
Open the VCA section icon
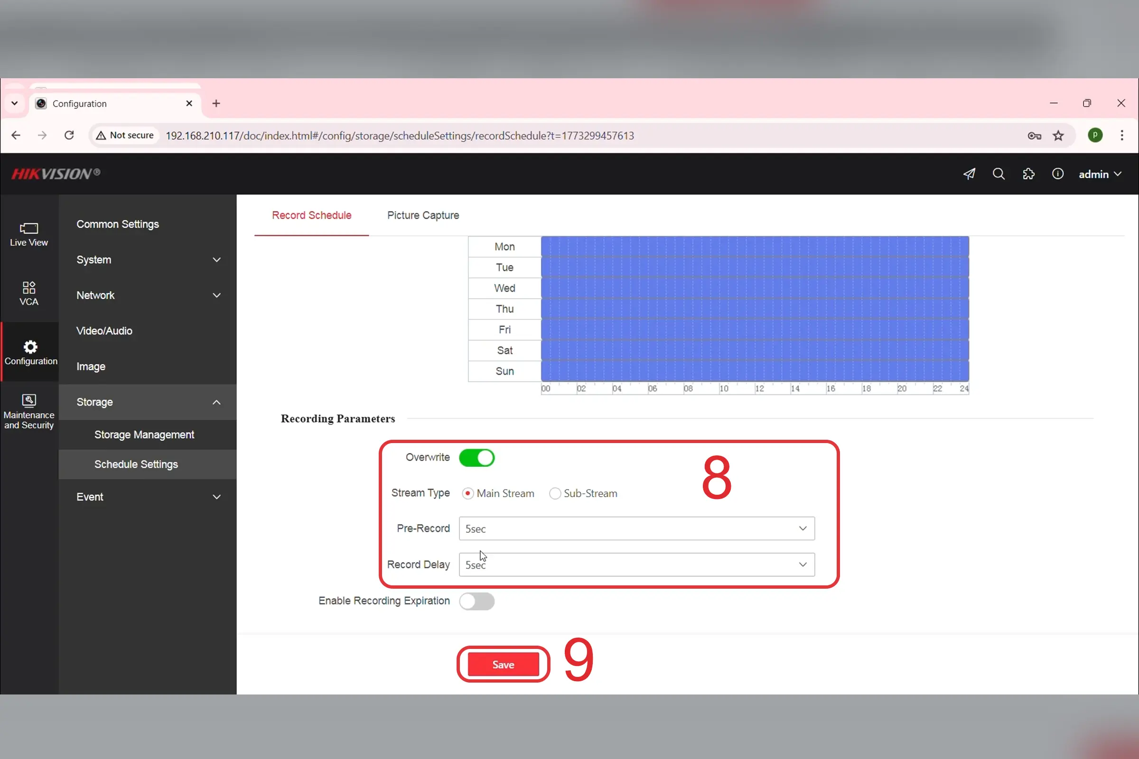click(28, 293)
